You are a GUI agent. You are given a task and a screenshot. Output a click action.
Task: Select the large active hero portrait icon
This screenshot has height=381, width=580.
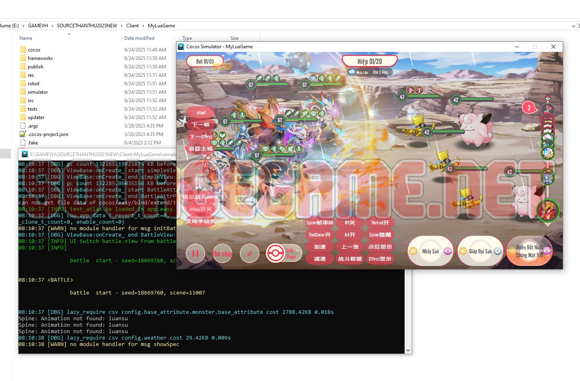tap(547, 210)
